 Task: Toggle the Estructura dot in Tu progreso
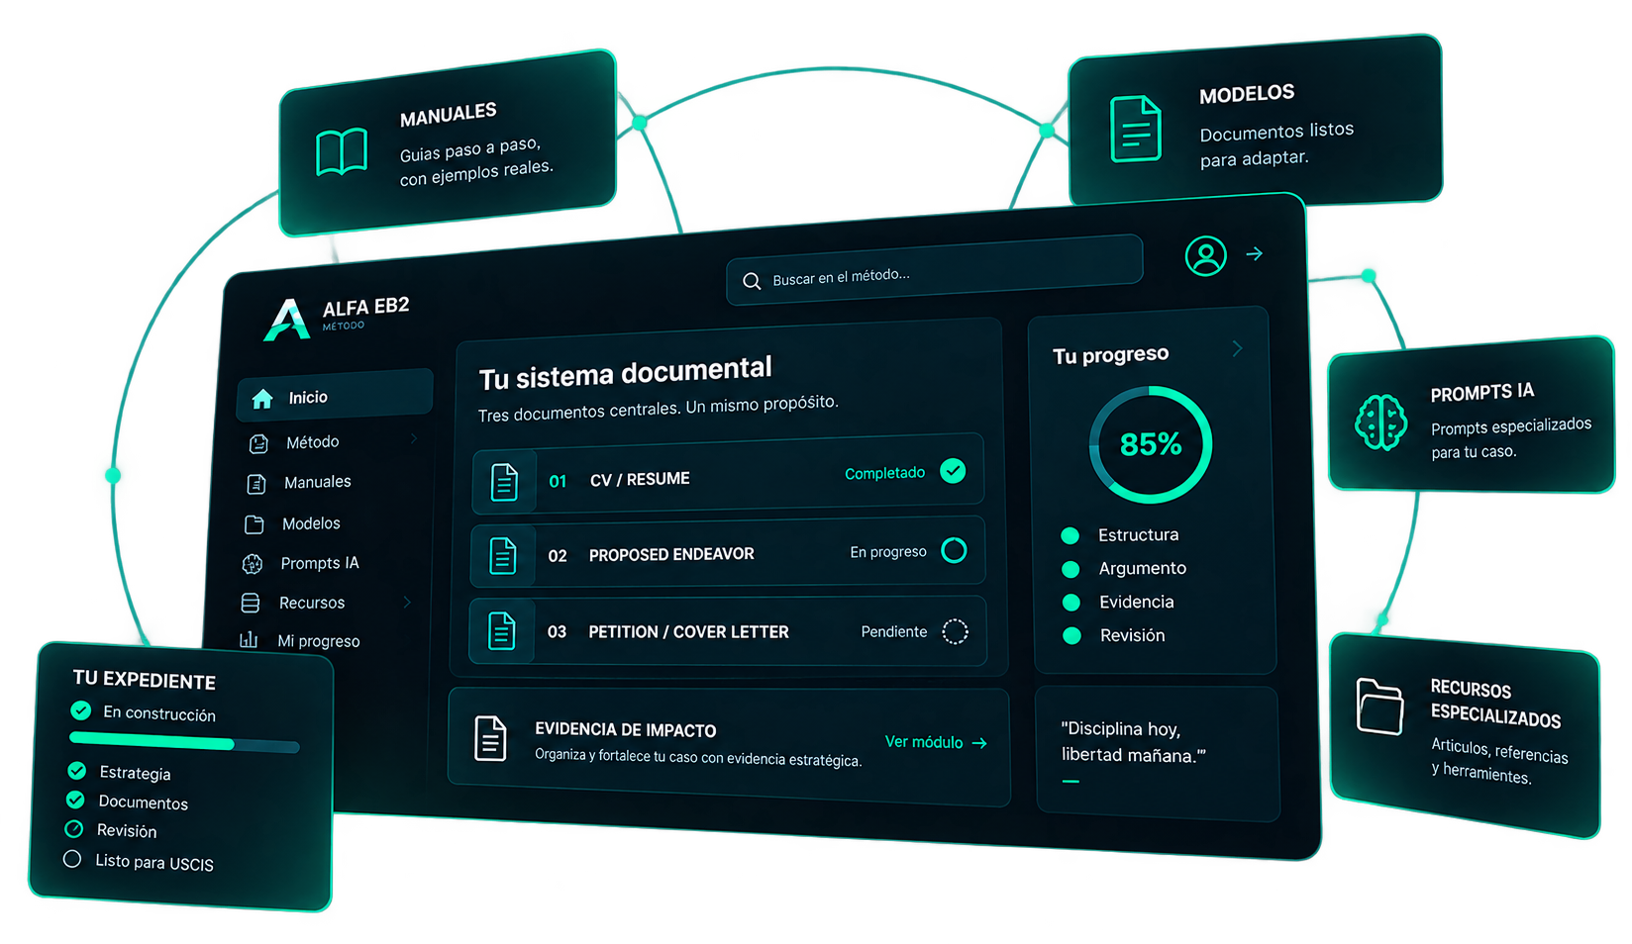click(1070, 535)
